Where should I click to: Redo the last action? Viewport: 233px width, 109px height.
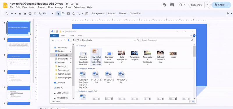25,13
